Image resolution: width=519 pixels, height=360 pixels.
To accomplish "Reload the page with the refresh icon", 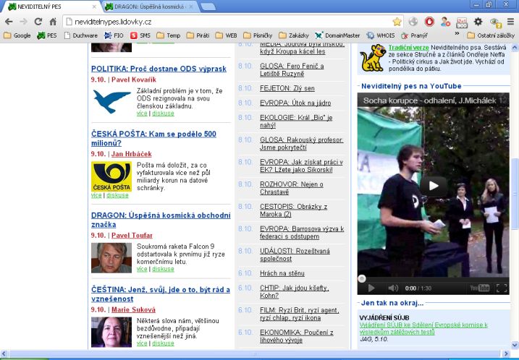I will [38, 22].
